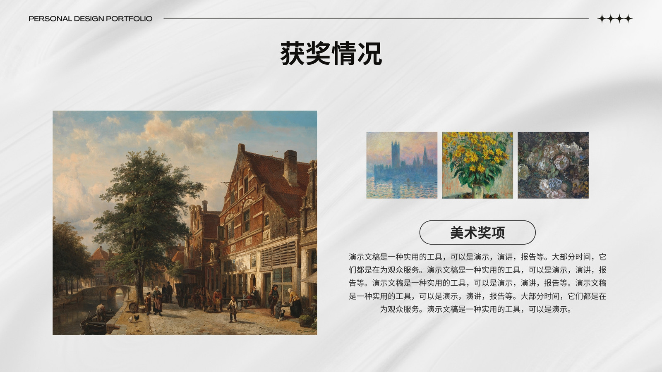
Task: Select the large Dutch street canal painting
Action: coord(185,223)
